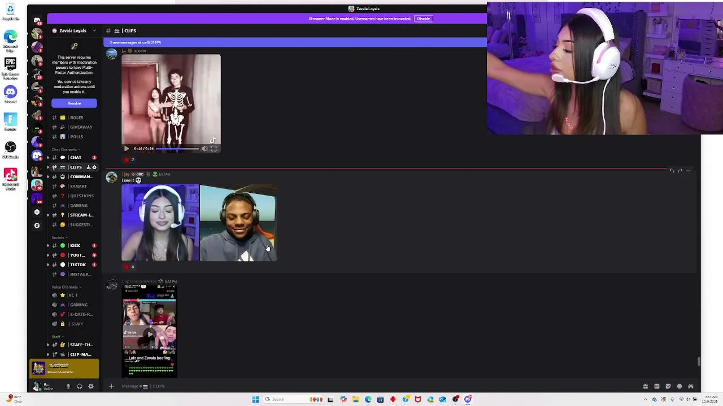
Task: Jump via new messages since 8:31 PM bar
Action: click(295, 42)
